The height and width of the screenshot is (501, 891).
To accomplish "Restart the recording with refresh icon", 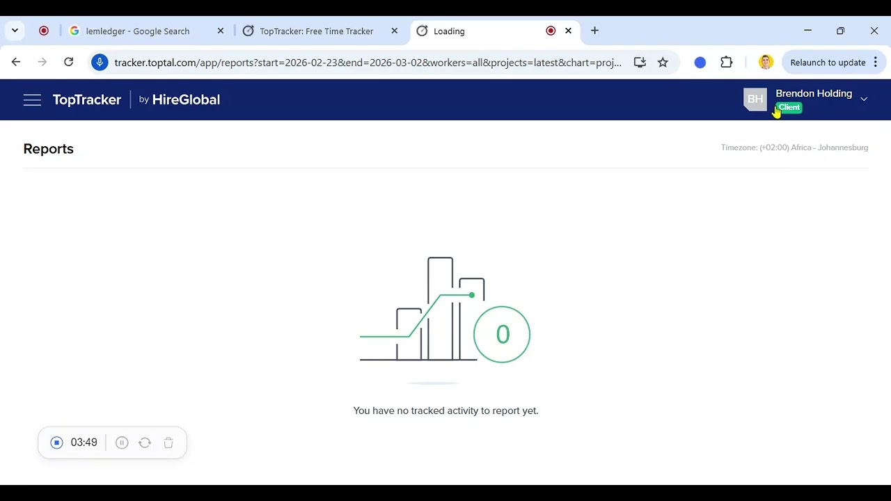I will [x=145, y=443].
